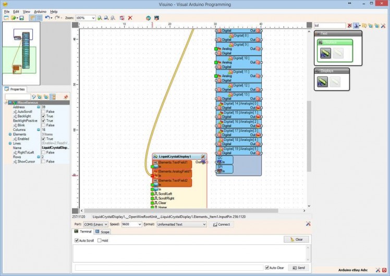Switch to the Scope tab
This screenshot has width=390, height=276.
click(x=103, y=232)
